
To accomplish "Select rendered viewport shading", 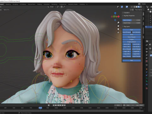I will click(141, 7).
